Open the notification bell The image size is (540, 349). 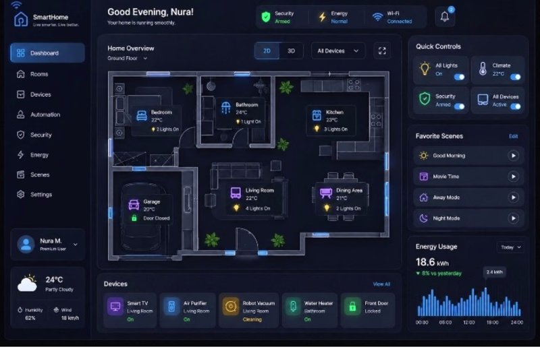click(x=445, y=16)
